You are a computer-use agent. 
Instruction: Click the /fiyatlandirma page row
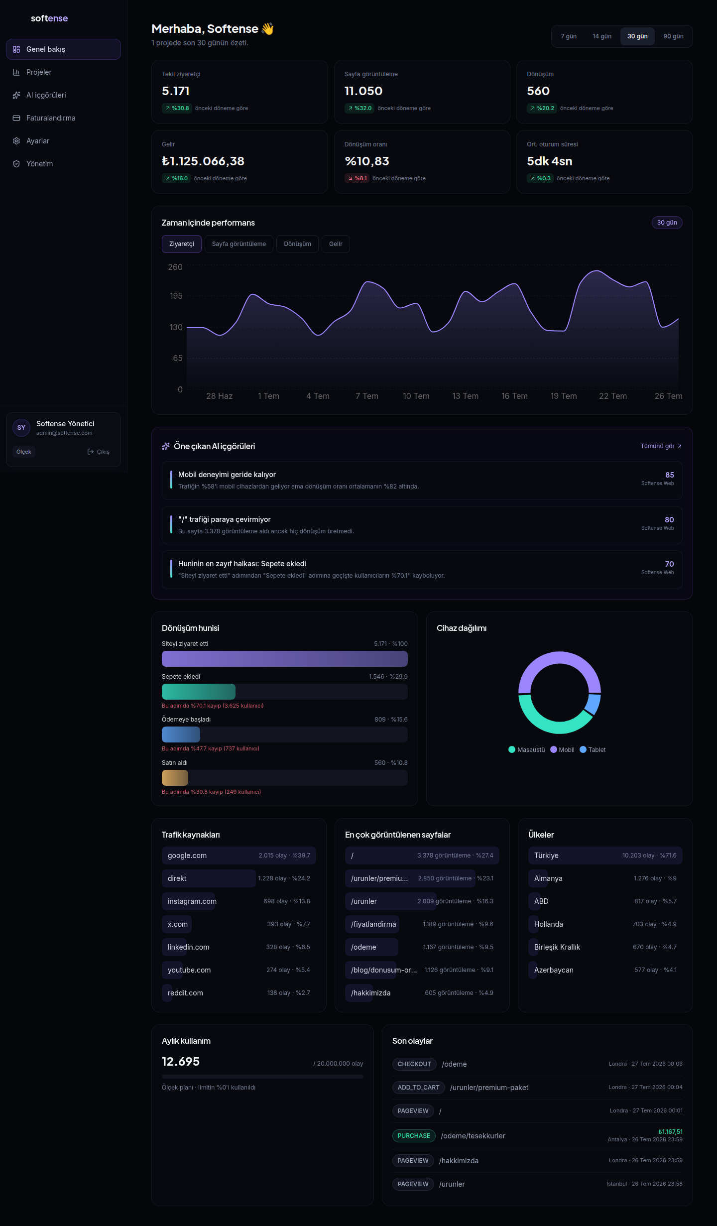[x=422, y=924]
